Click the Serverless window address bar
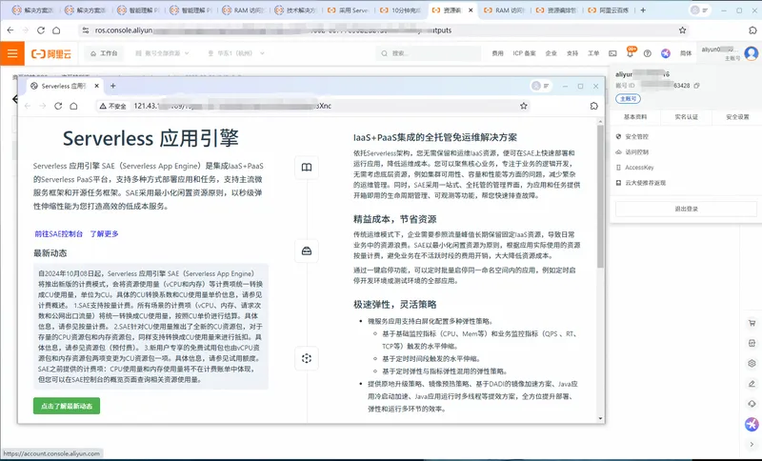 click(x=312, y=106)
